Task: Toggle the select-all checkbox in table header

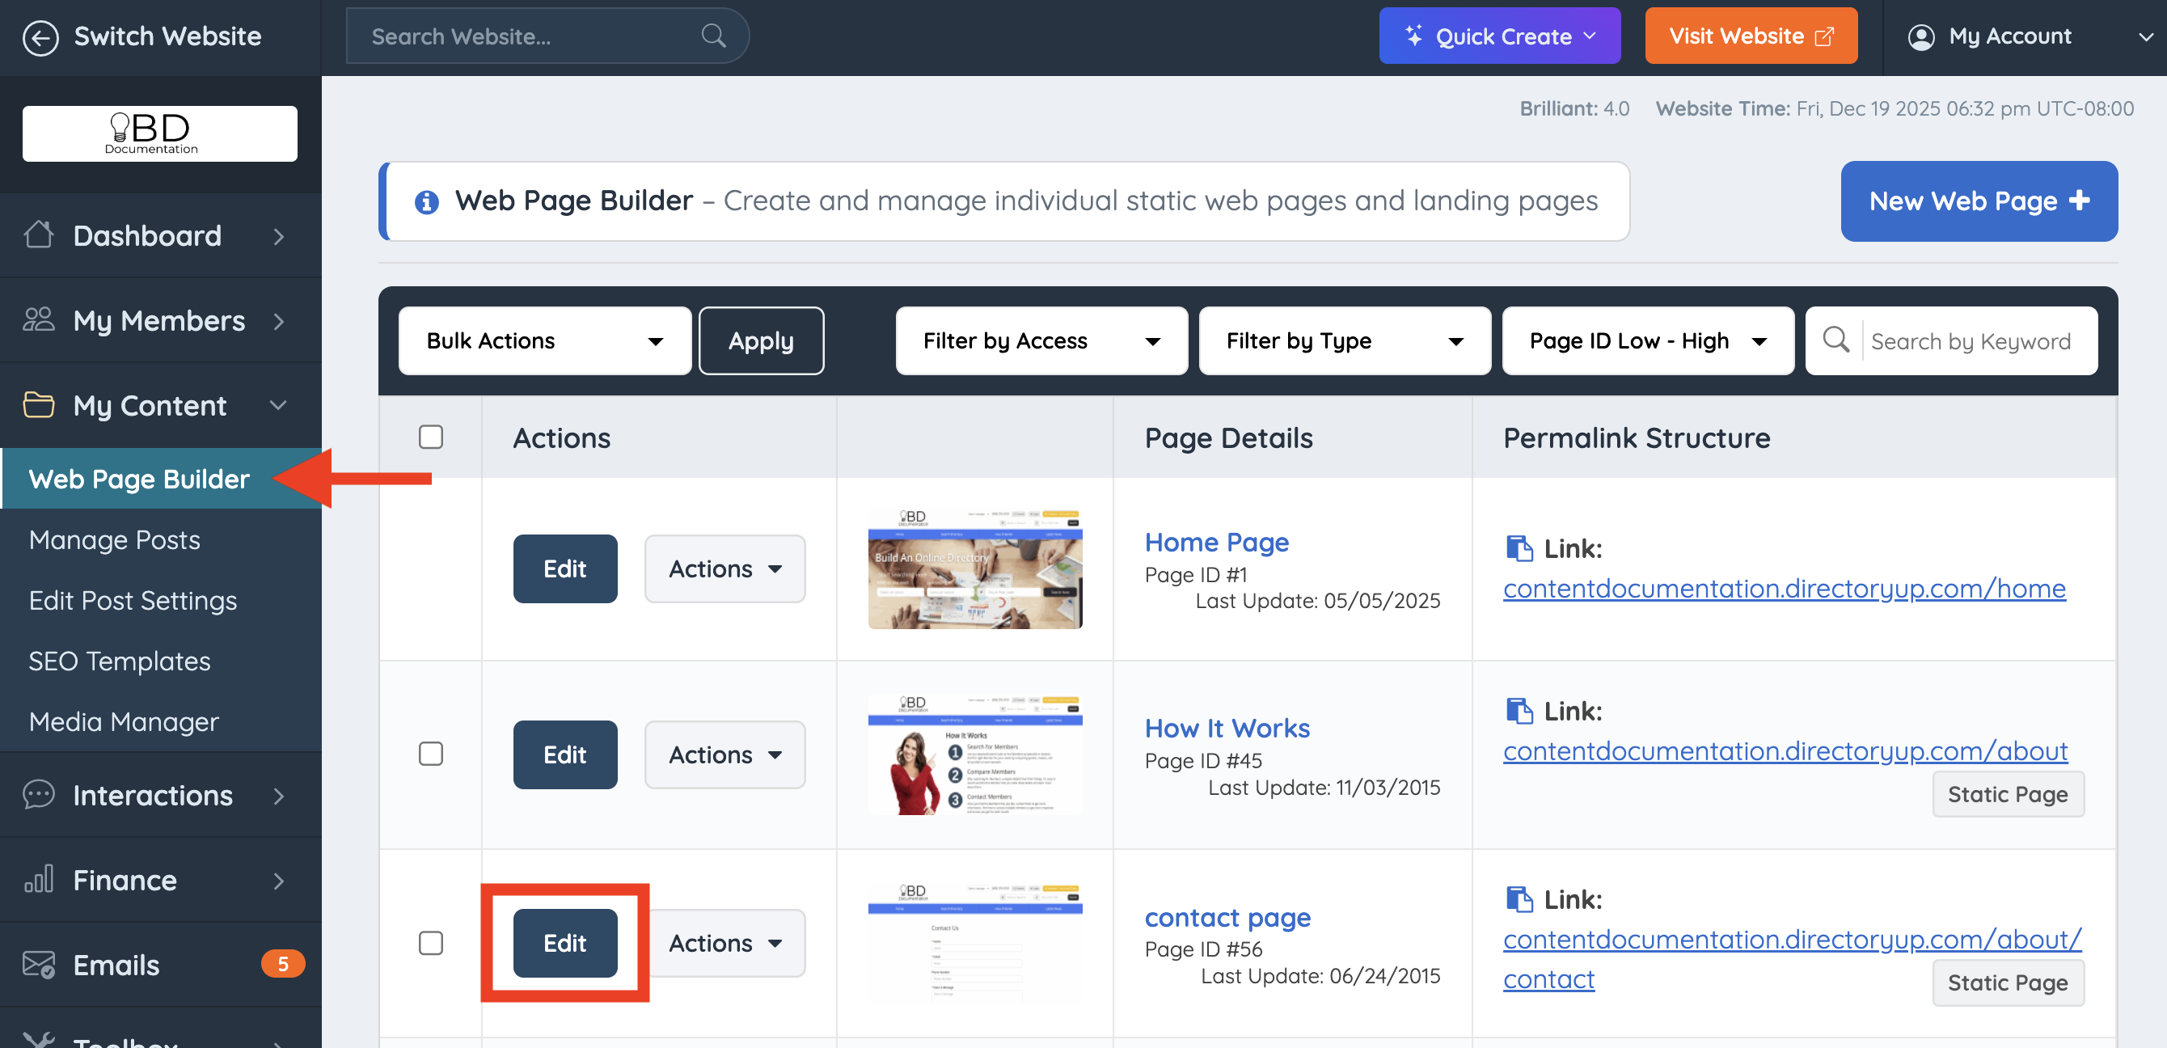Action: (431, 437)
